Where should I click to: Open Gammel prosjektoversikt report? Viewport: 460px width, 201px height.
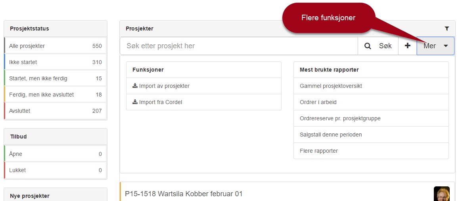pos(371,86)
